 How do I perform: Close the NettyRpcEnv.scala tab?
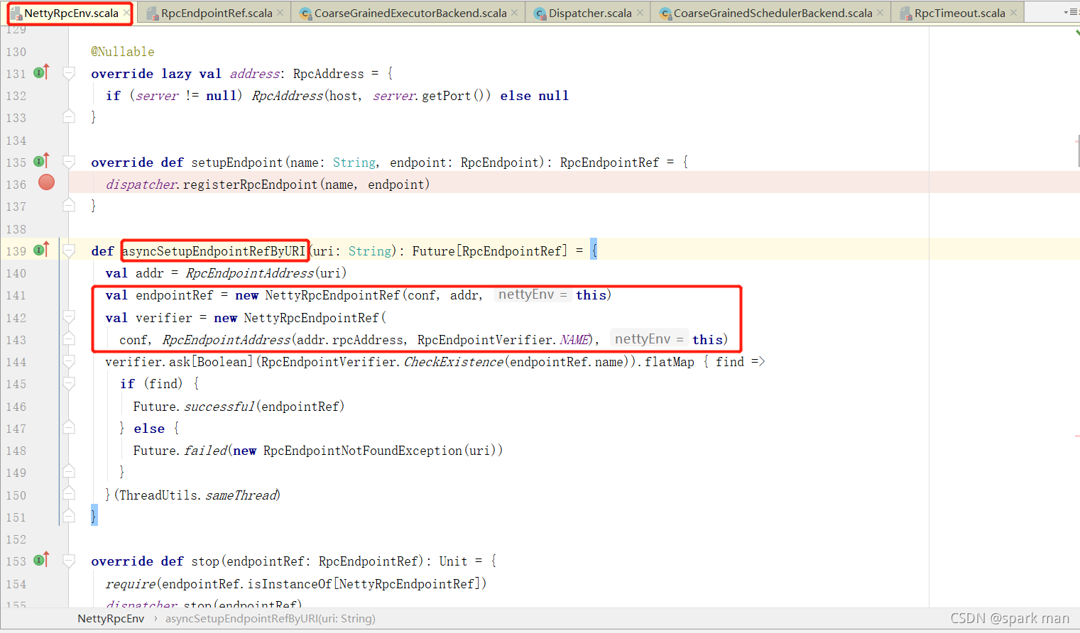(x=126, y=13)
